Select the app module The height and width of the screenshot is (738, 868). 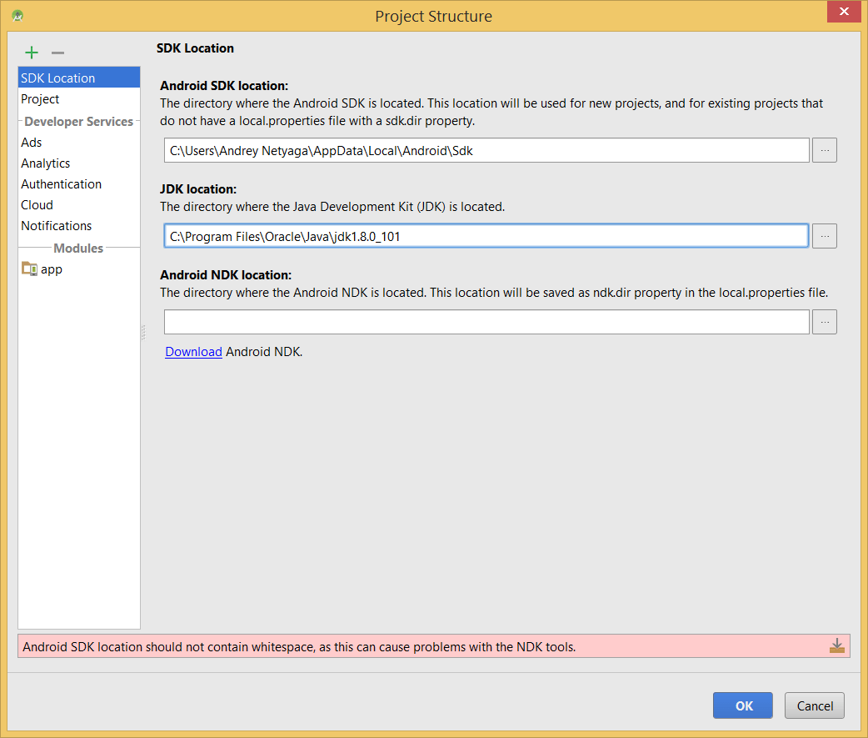[x=79, y=269]
